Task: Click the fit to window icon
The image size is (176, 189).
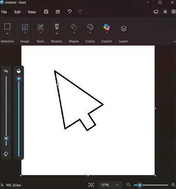Action: pos(91,185)
